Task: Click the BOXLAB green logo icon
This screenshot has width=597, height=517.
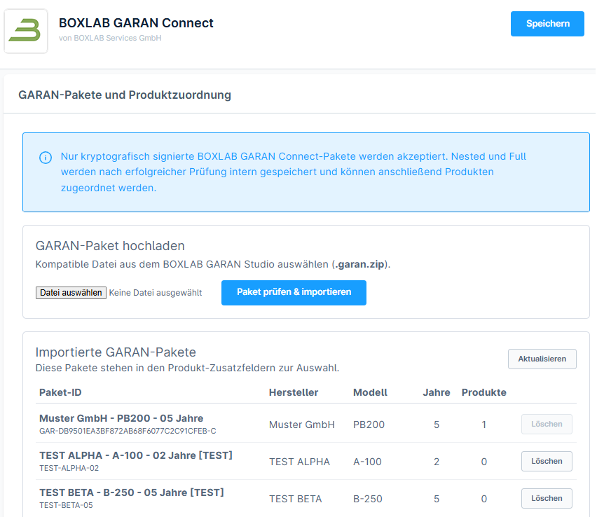Action: pos(25,31)
